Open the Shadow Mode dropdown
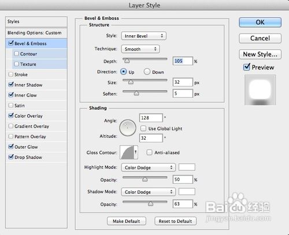The width and height of the screenshot is (289, 235). [x=149, y=192]
